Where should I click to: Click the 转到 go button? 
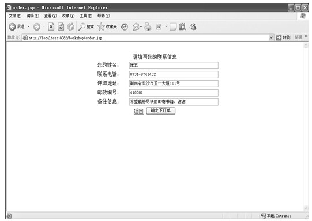(283, 37)
